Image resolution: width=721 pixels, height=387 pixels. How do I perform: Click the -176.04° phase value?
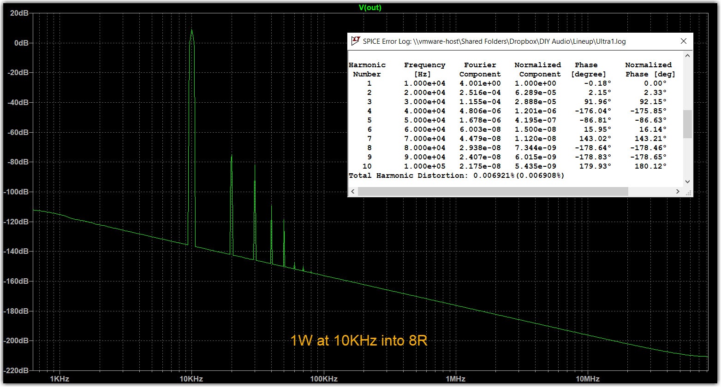[x=593, y=111]
